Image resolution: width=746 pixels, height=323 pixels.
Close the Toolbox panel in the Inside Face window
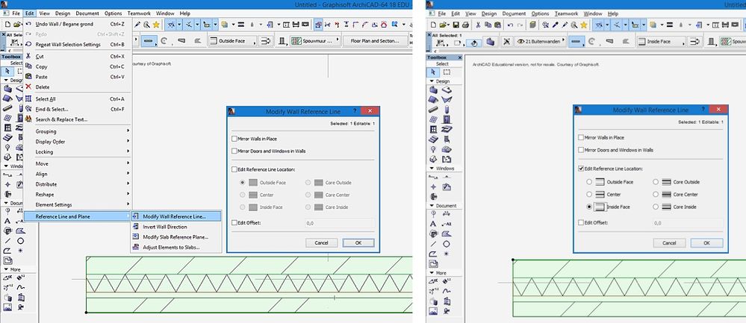coord(459,57)
